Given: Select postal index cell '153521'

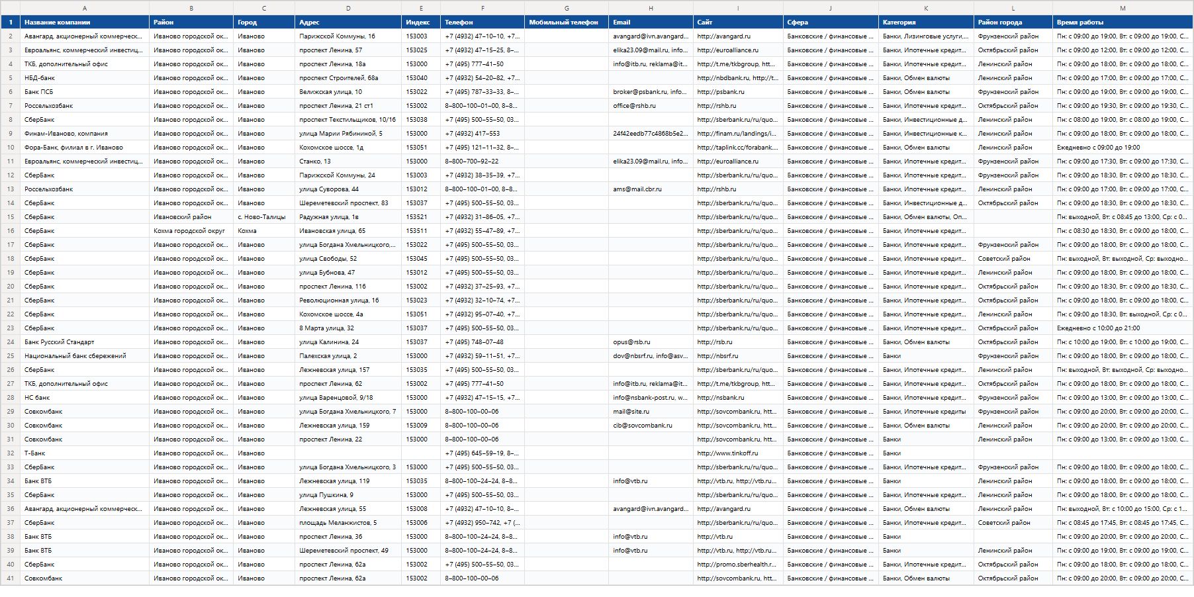Looking at the screenshot, I should 421,216.
